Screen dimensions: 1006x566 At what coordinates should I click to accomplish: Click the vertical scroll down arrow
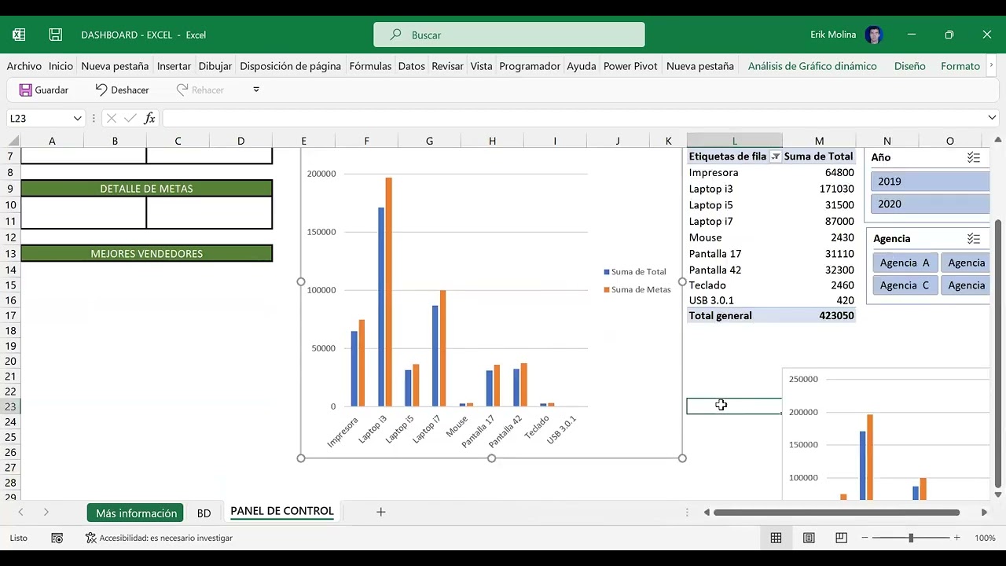[998, 494]
